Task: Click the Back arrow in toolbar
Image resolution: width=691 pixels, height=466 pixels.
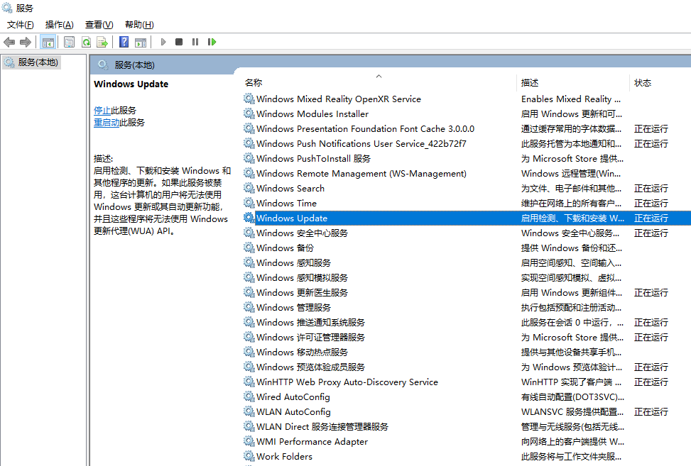Action: tap(9, 43)
